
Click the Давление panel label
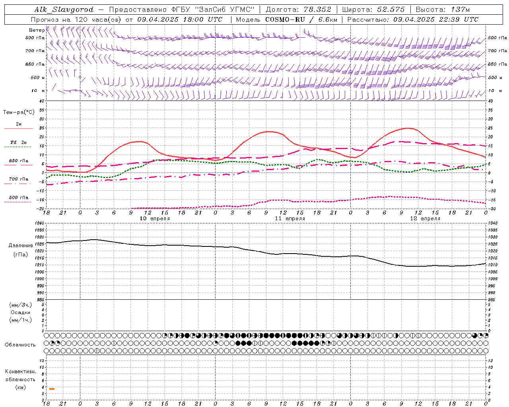(21, 246)
